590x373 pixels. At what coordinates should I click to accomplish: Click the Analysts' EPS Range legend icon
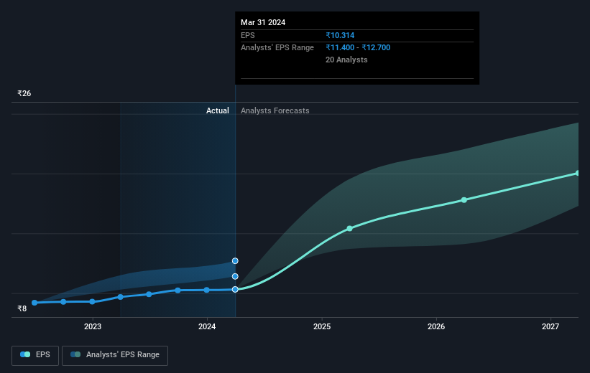click(x=75, y=354)
